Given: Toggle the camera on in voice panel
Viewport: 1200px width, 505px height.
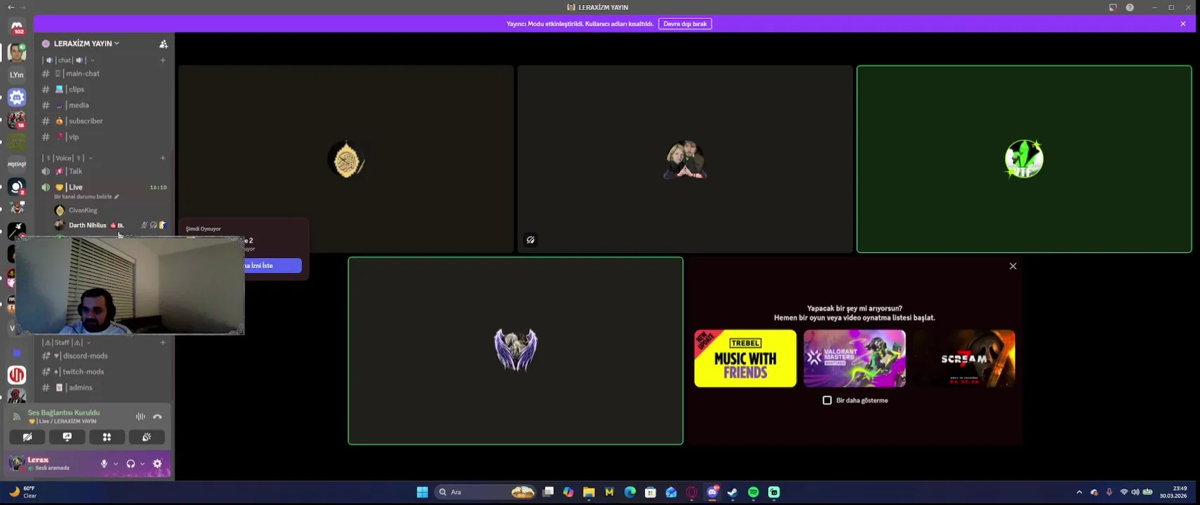Looking at the screenshot, I should click(x=27, y=437).
